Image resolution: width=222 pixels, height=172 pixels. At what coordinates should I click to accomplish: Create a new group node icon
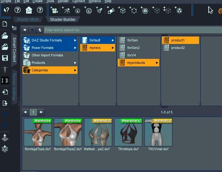[133, 10]
